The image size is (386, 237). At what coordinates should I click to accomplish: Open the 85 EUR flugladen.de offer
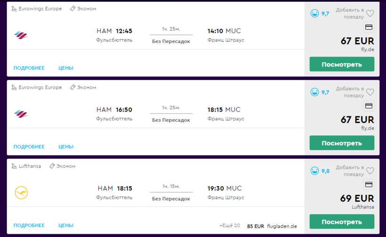pyautogui.click(x=272, y=226)
